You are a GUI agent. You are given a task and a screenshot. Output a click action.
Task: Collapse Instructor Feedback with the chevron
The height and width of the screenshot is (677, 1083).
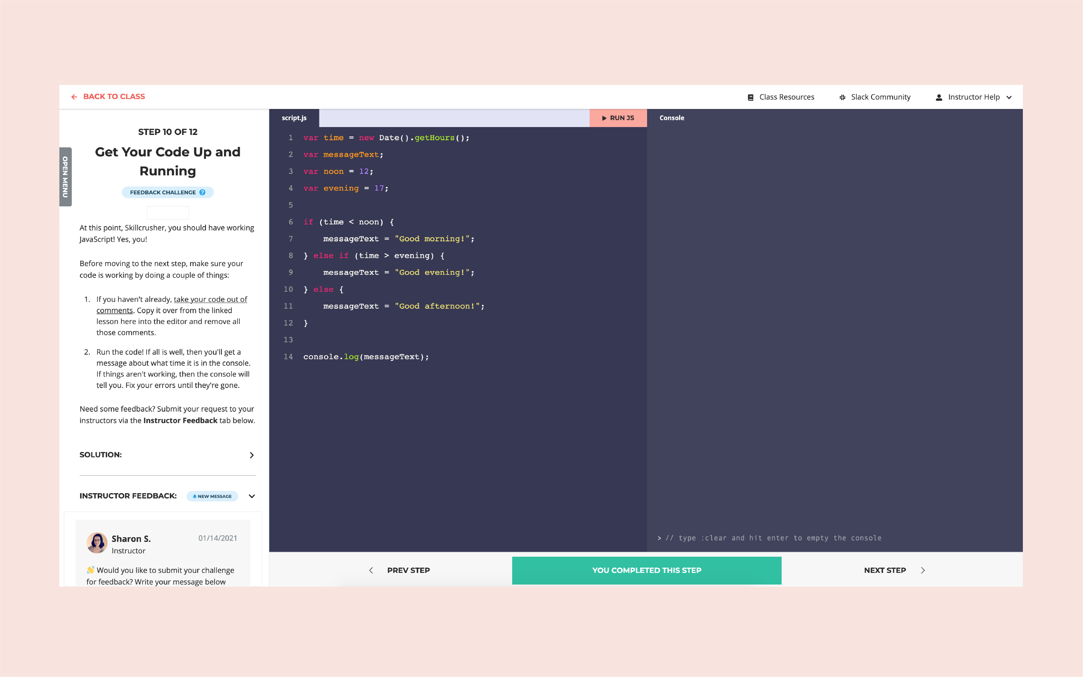252,496
